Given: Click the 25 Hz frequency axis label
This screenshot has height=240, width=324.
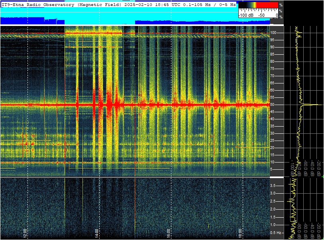Looking at the screenshot, I should (x=272, y=141).
